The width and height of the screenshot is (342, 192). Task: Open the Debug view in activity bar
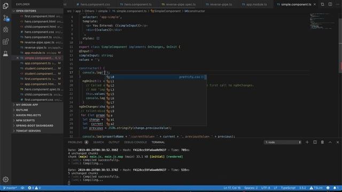point(5,30)
